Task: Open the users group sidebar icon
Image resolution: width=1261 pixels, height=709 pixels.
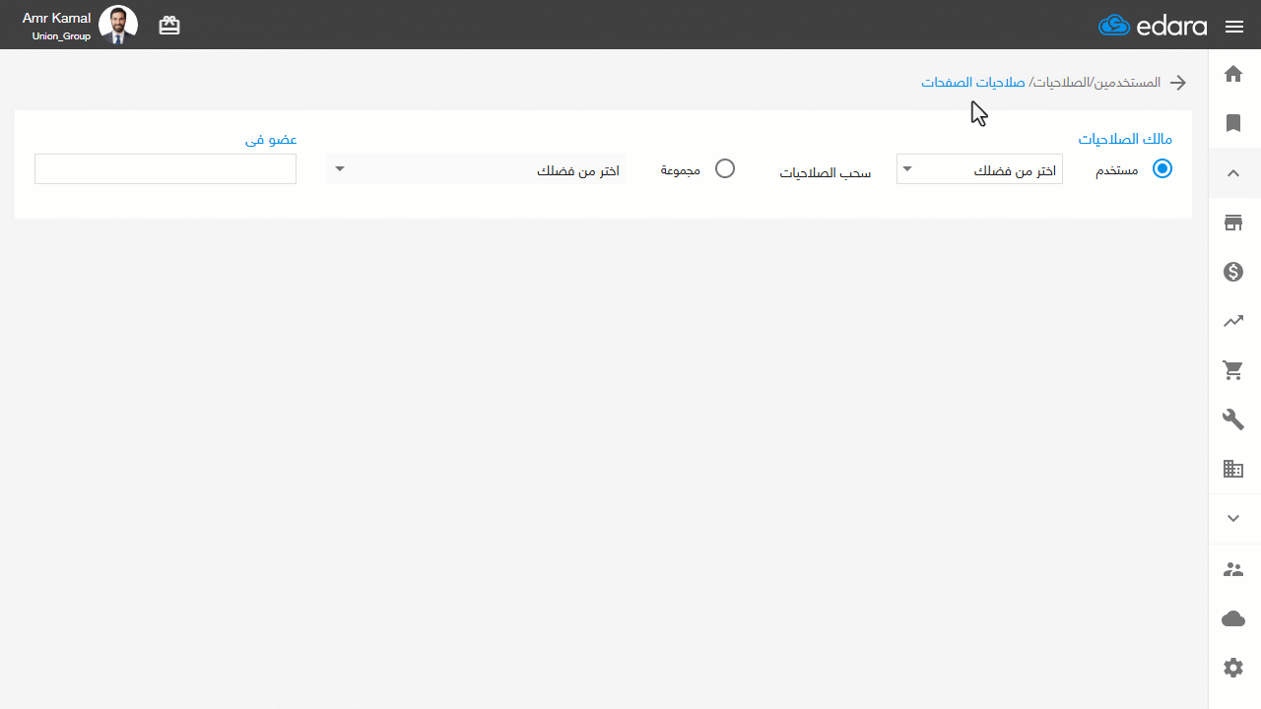Action: tap(1233, 569)
